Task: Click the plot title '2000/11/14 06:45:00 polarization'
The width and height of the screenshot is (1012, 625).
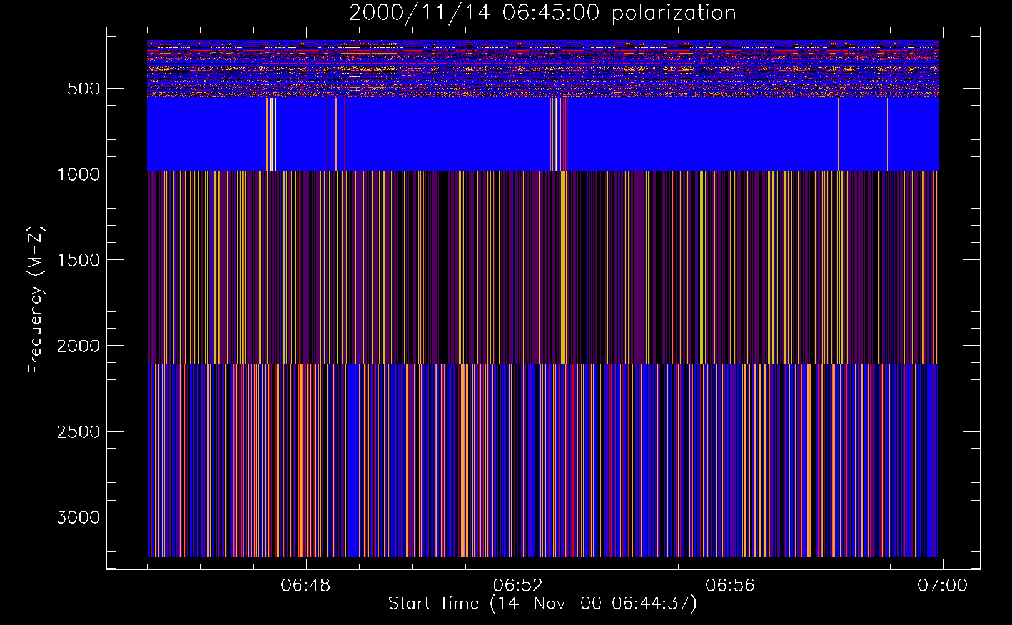Action: pyautogui.click(x=542, y=12)
